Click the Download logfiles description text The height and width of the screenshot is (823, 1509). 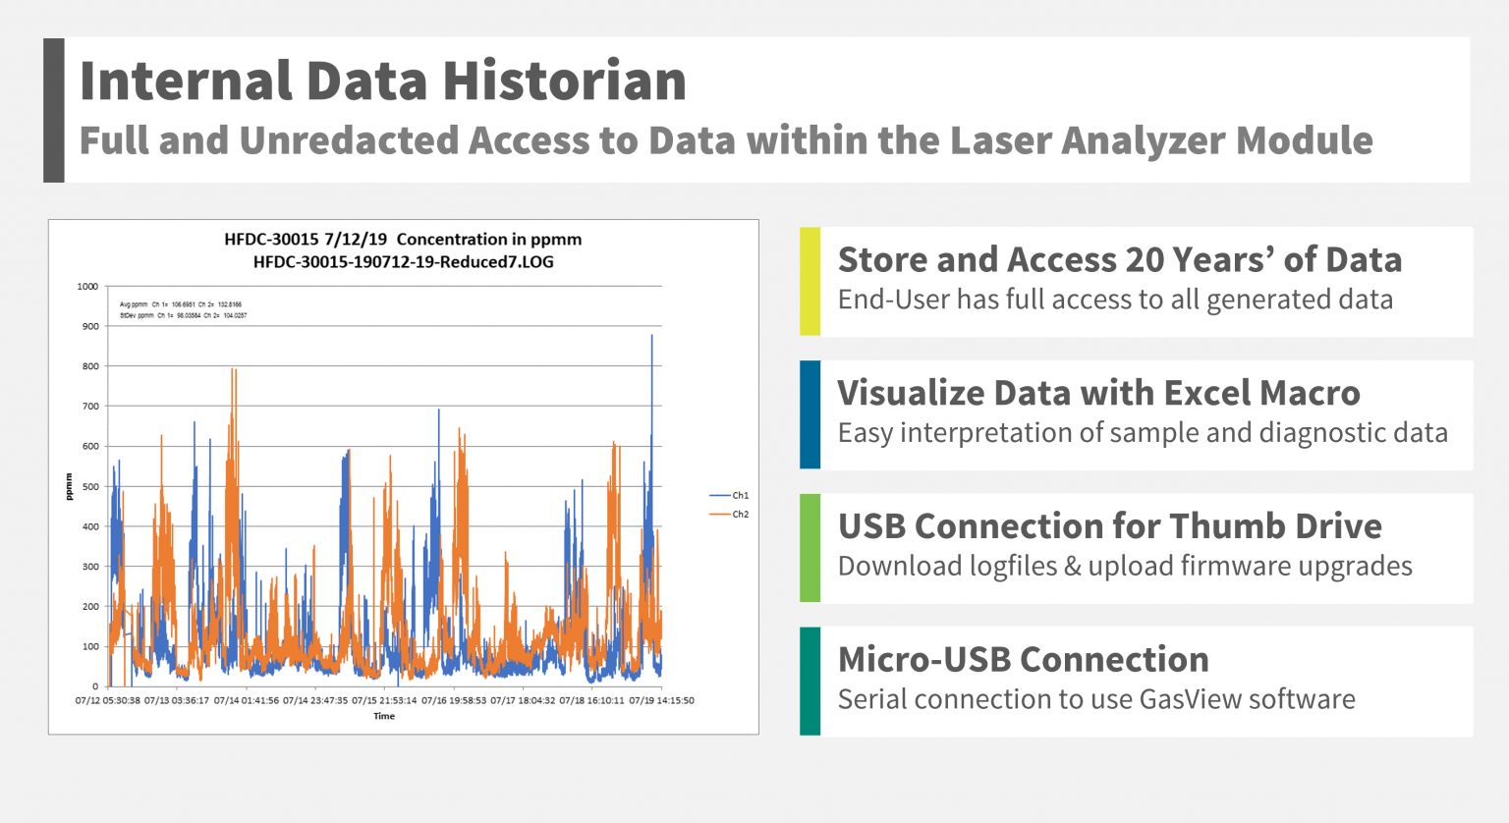pyautogui.click(x=1124, y=566)
